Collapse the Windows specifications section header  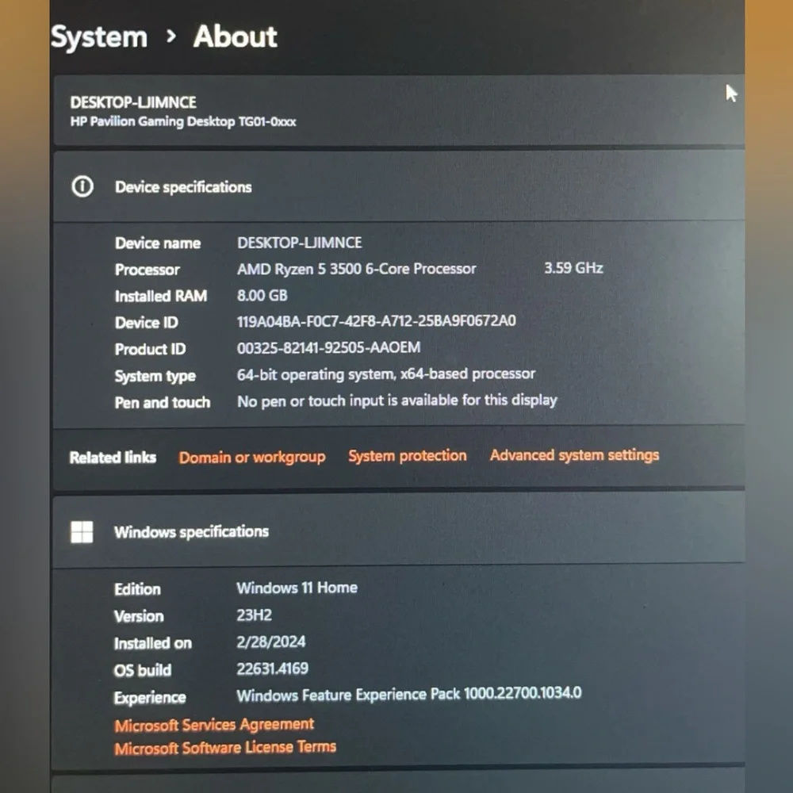(399, 531)
